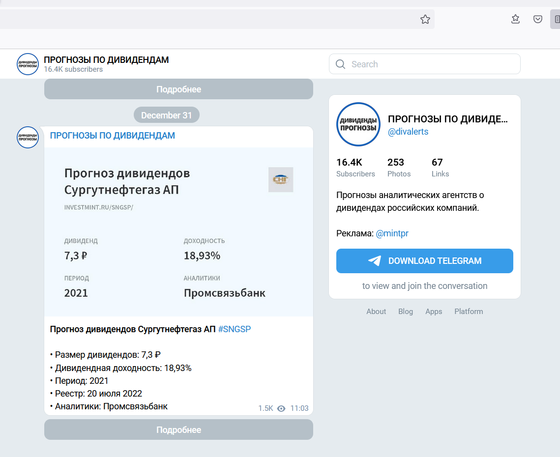Screen dimensions: 560x457
Task: Open the Blog footer link
Action: (405, 312)
